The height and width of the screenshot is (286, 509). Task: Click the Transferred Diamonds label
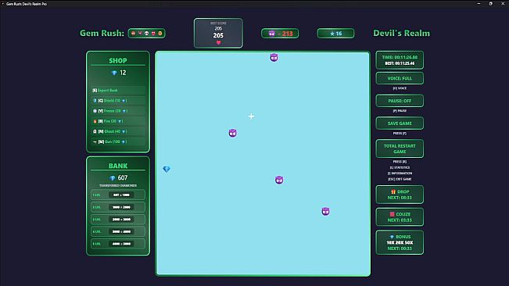pos(118,185)
